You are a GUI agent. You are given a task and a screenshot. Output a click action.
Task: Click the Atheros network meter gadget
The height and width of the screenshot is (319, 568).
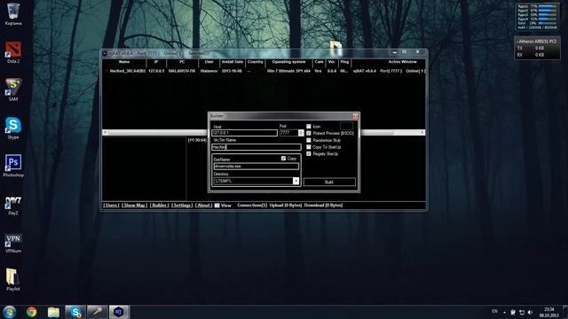pos(537,48)
